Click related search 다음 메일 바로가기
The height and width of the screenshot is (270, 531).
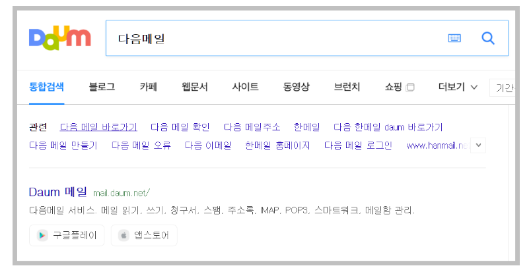(98, 127)
